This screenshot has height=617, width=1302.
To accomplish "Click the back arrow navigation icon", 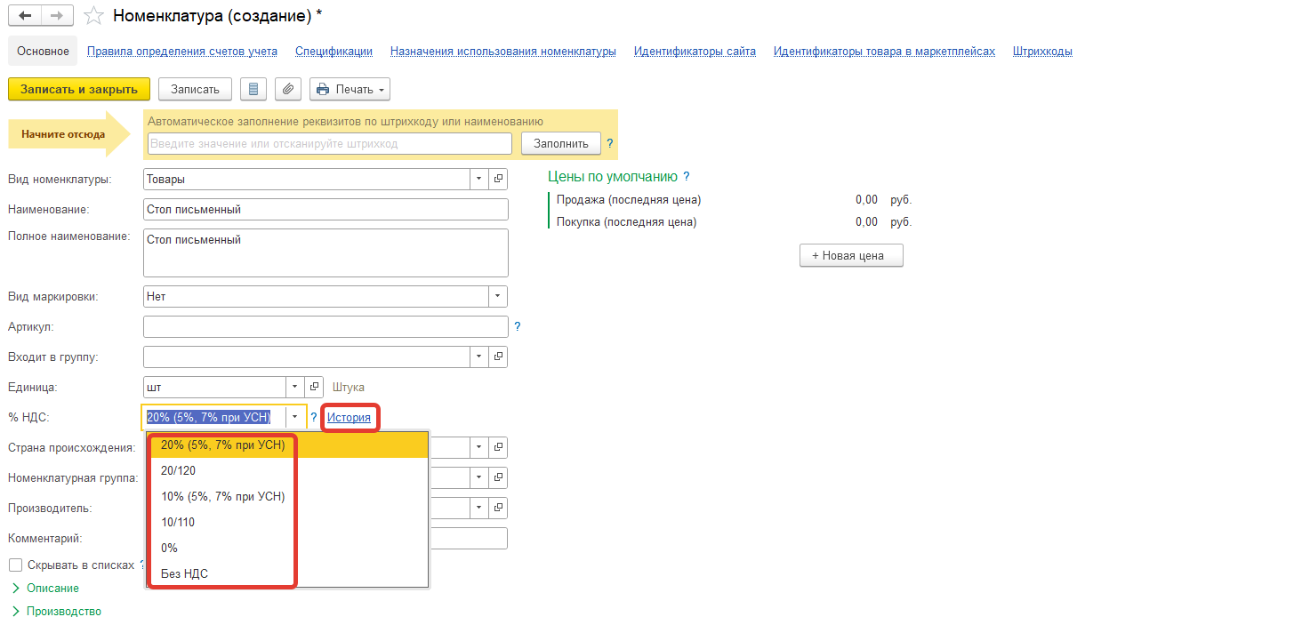I will point(25,16).
